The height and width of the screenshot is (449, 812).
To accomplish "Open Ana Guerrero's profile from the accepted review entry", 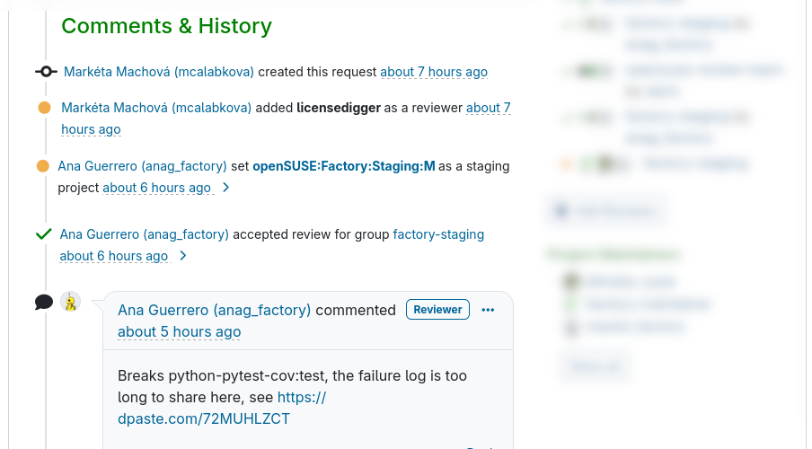I will click(145, 234).
